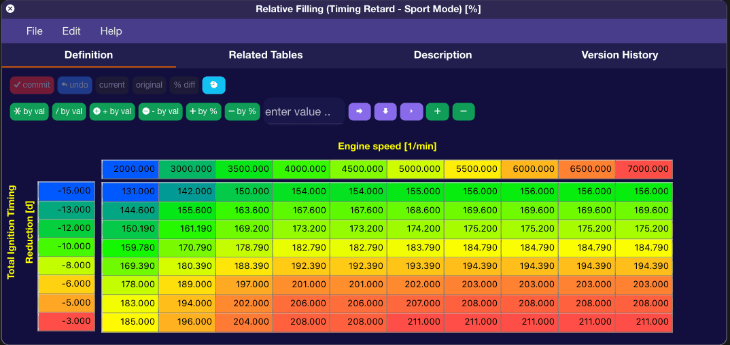Toggle the % diff view
The image size is (730, 345).
[184, 85]
